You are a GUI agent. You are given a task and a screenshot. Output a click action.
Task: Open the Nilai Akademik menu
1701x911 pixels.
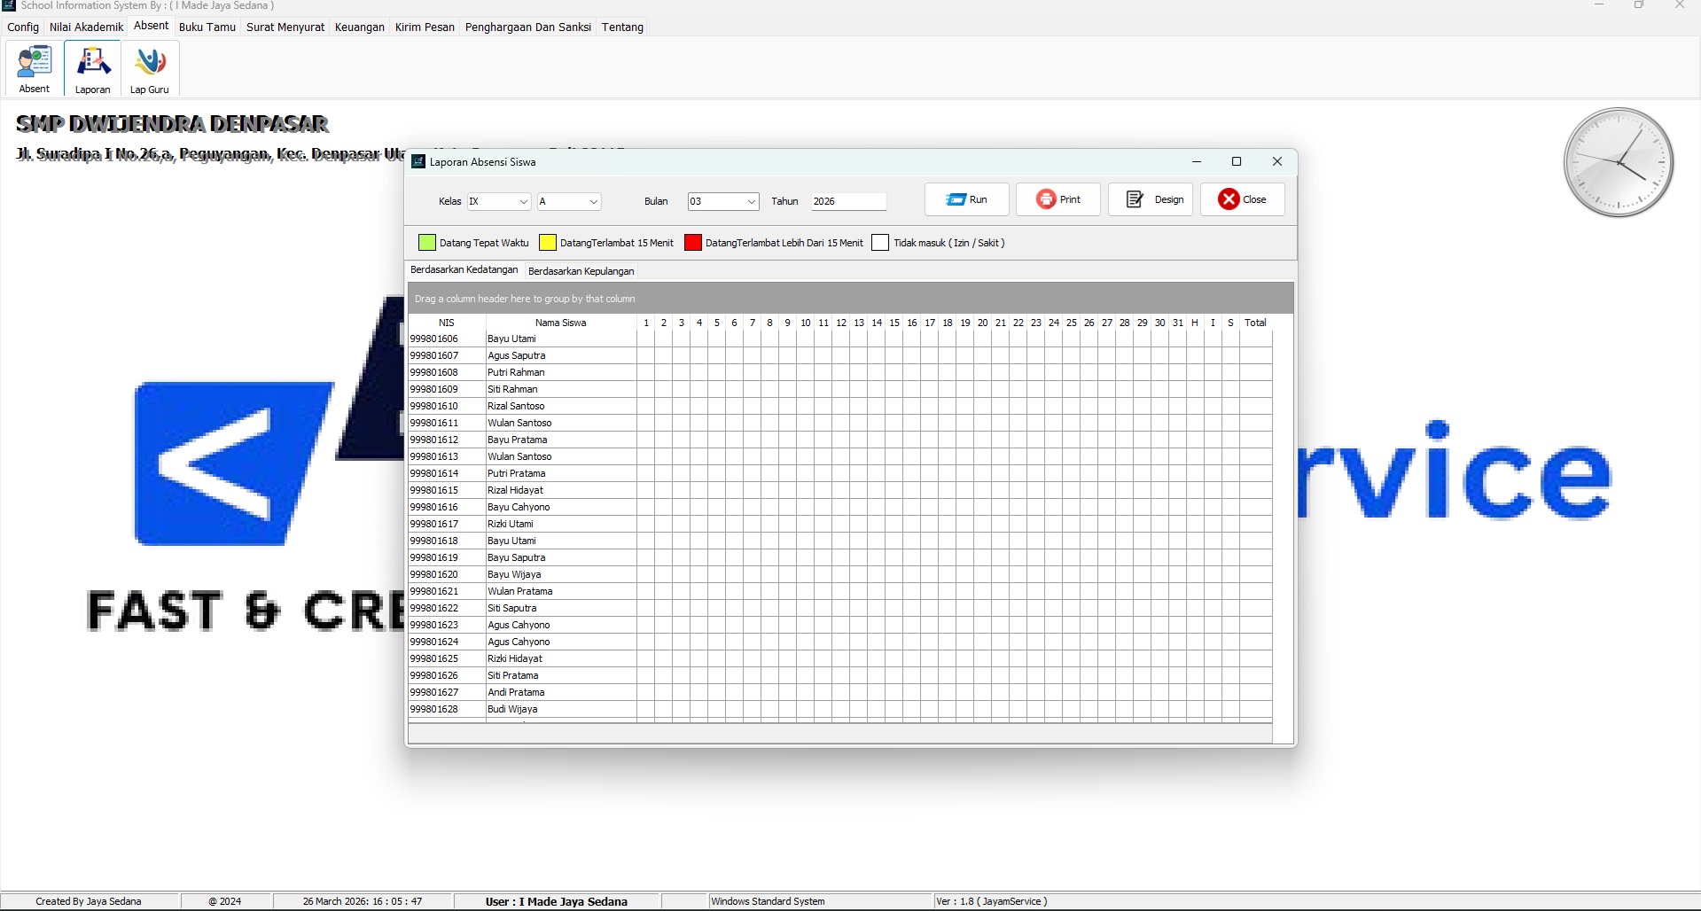pos(86,27)
